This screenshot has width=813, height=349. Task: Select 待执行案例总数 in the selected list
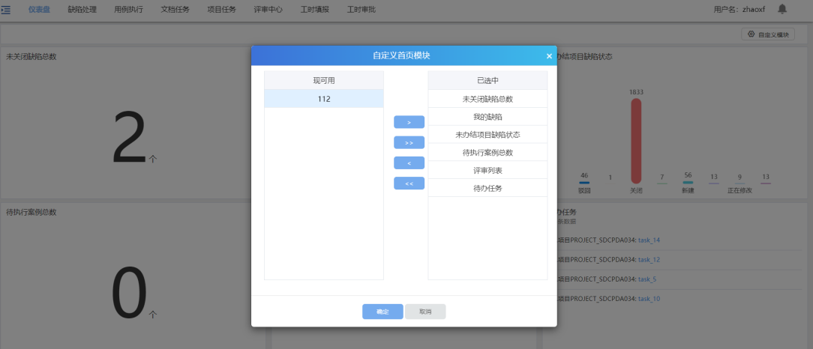[x=487, y=153]
